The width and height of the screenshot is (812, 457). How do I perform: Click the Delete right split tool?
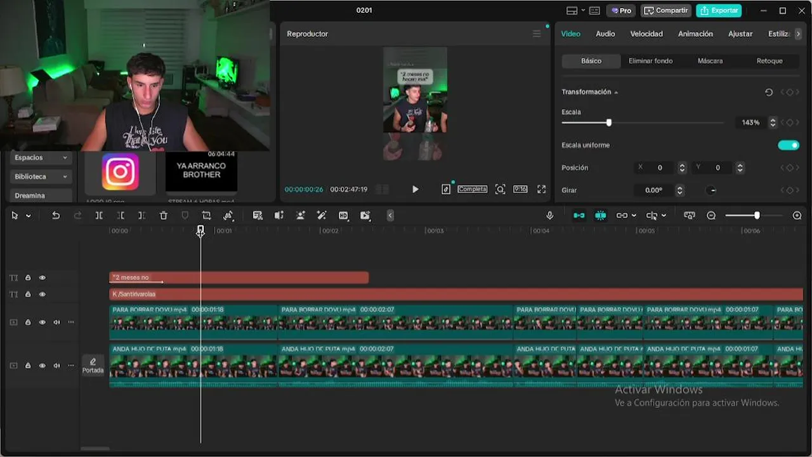pyautogui.click(x=141, y=216)
